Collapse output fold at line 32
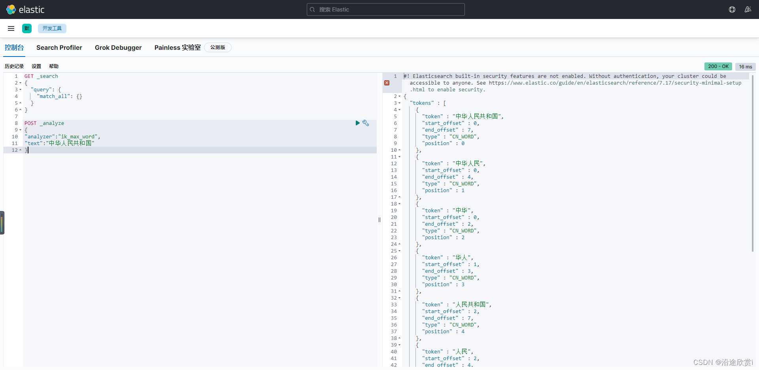759x370 pixels. [399, 298]
